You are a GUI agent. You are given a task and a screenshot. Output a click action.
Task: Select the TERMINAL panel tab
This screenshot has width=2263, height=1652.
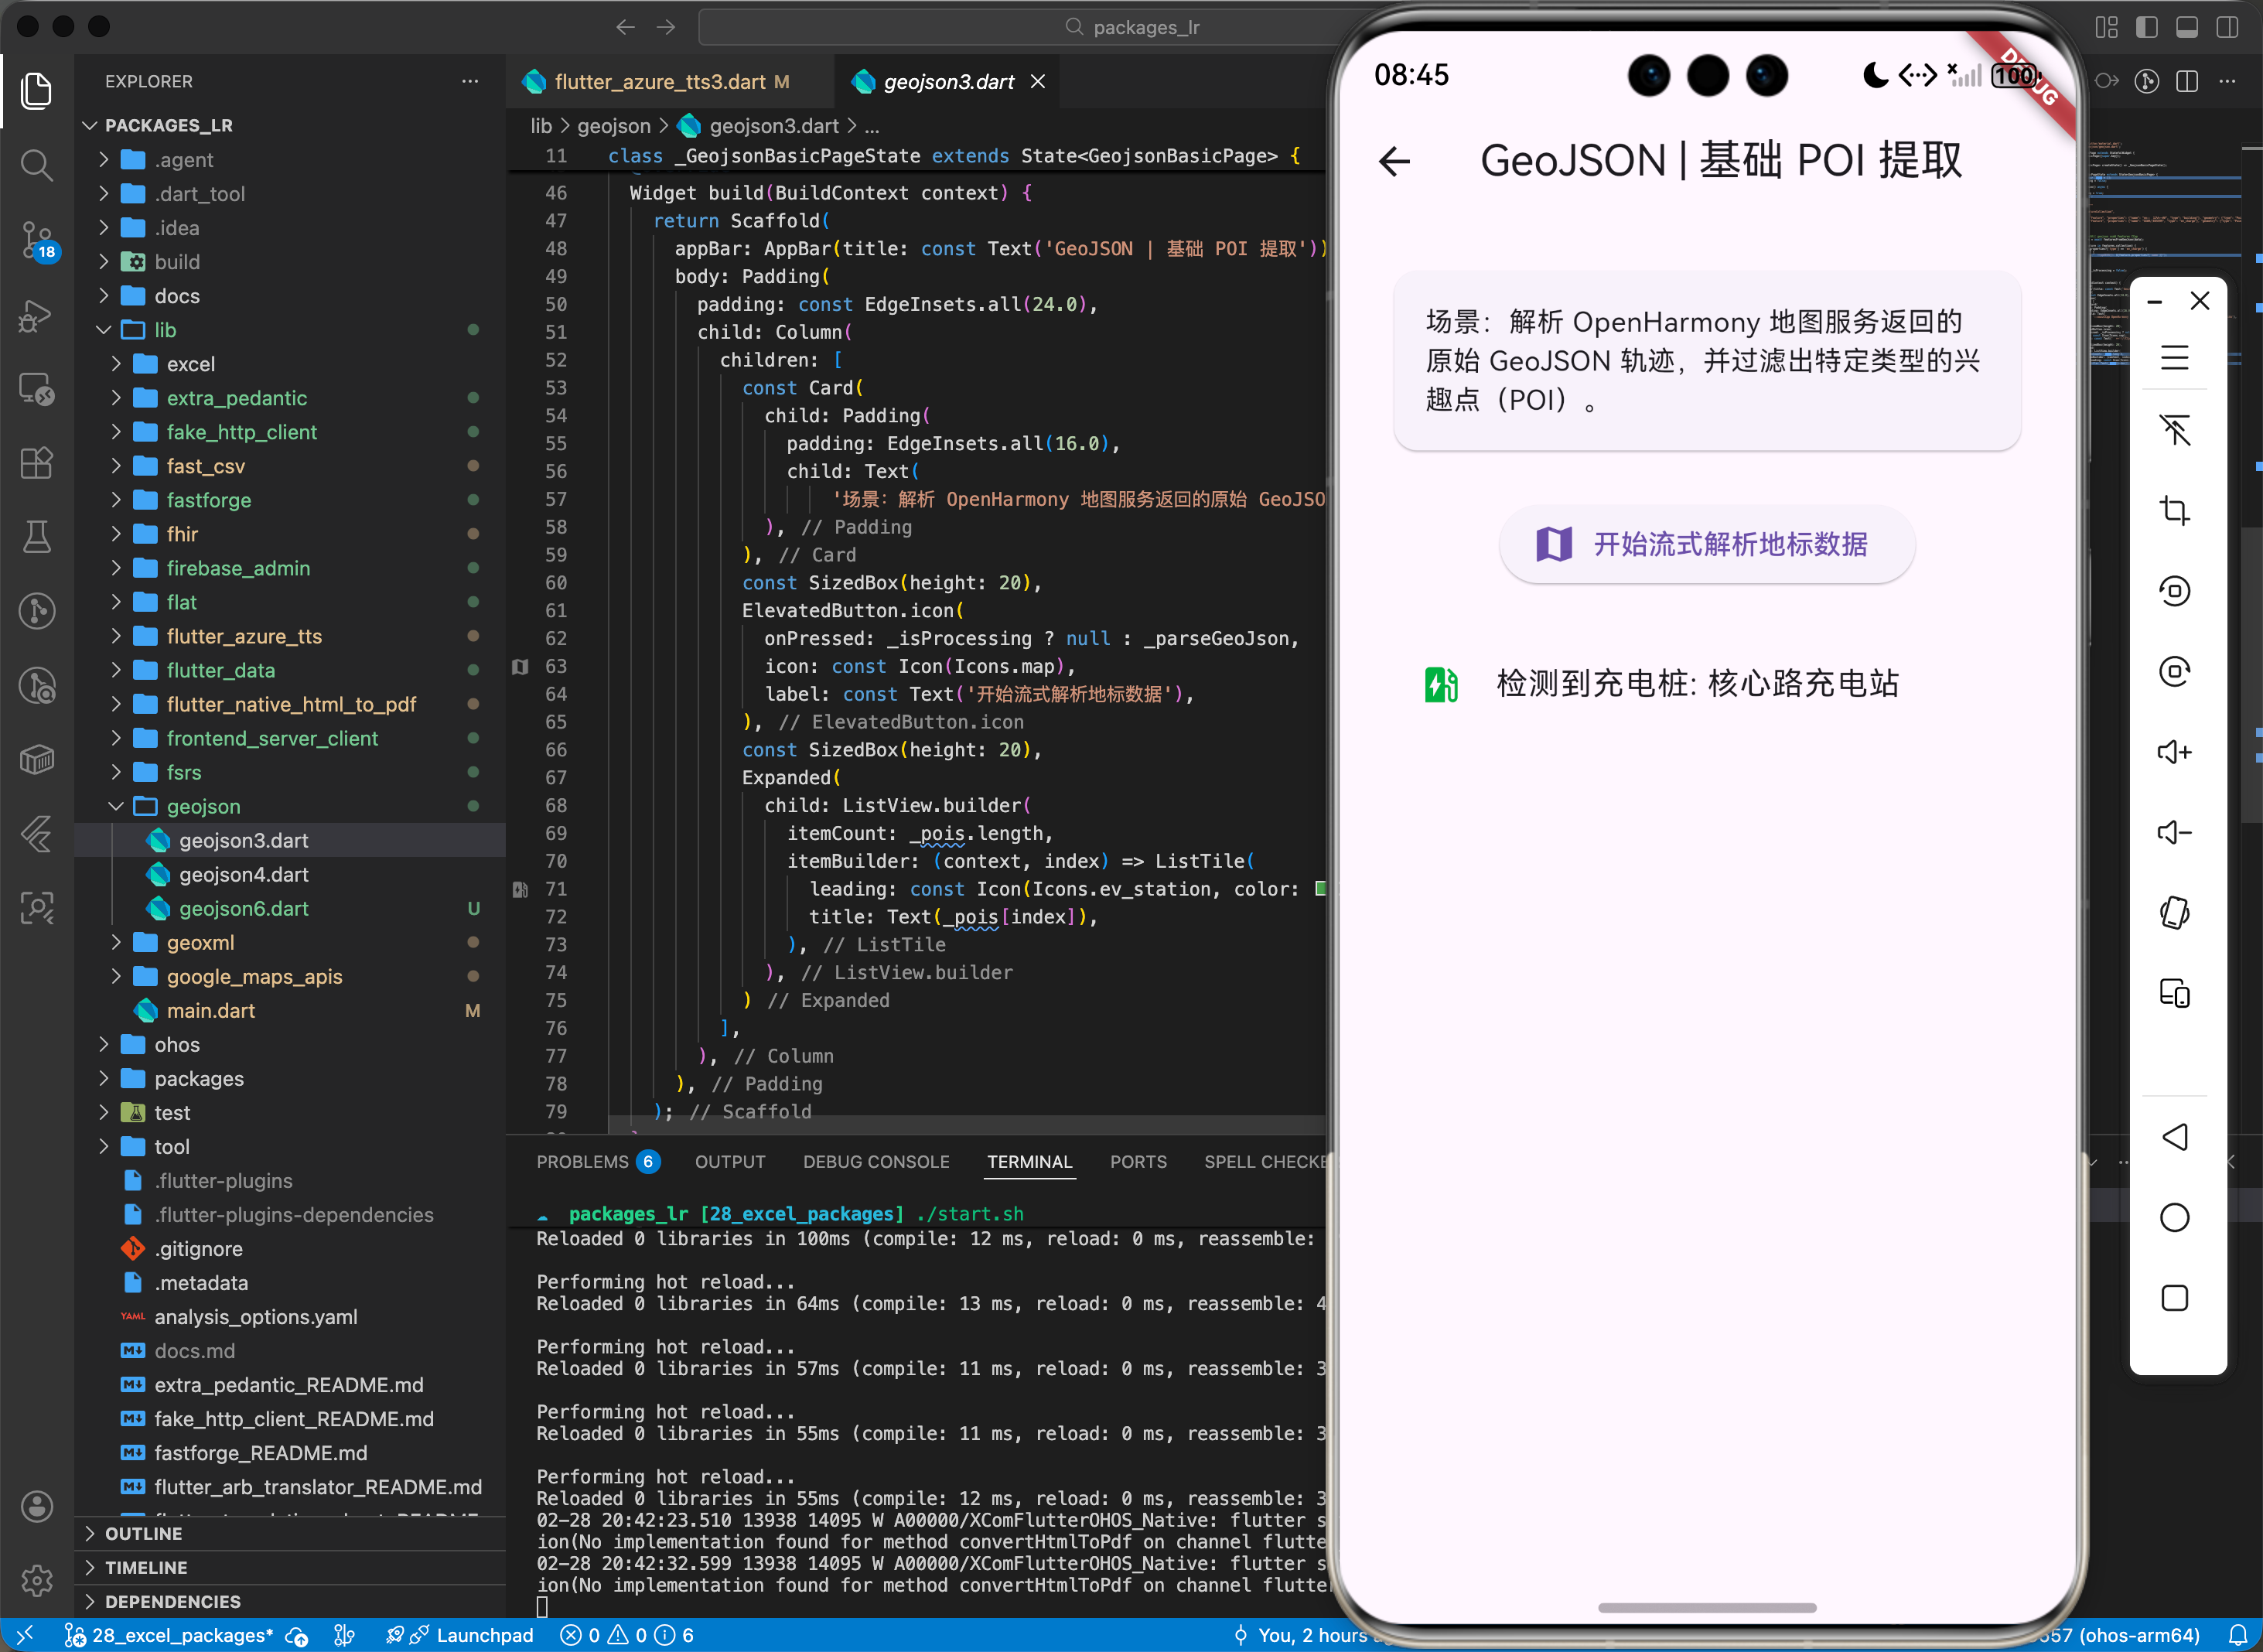point(1030,1161)
